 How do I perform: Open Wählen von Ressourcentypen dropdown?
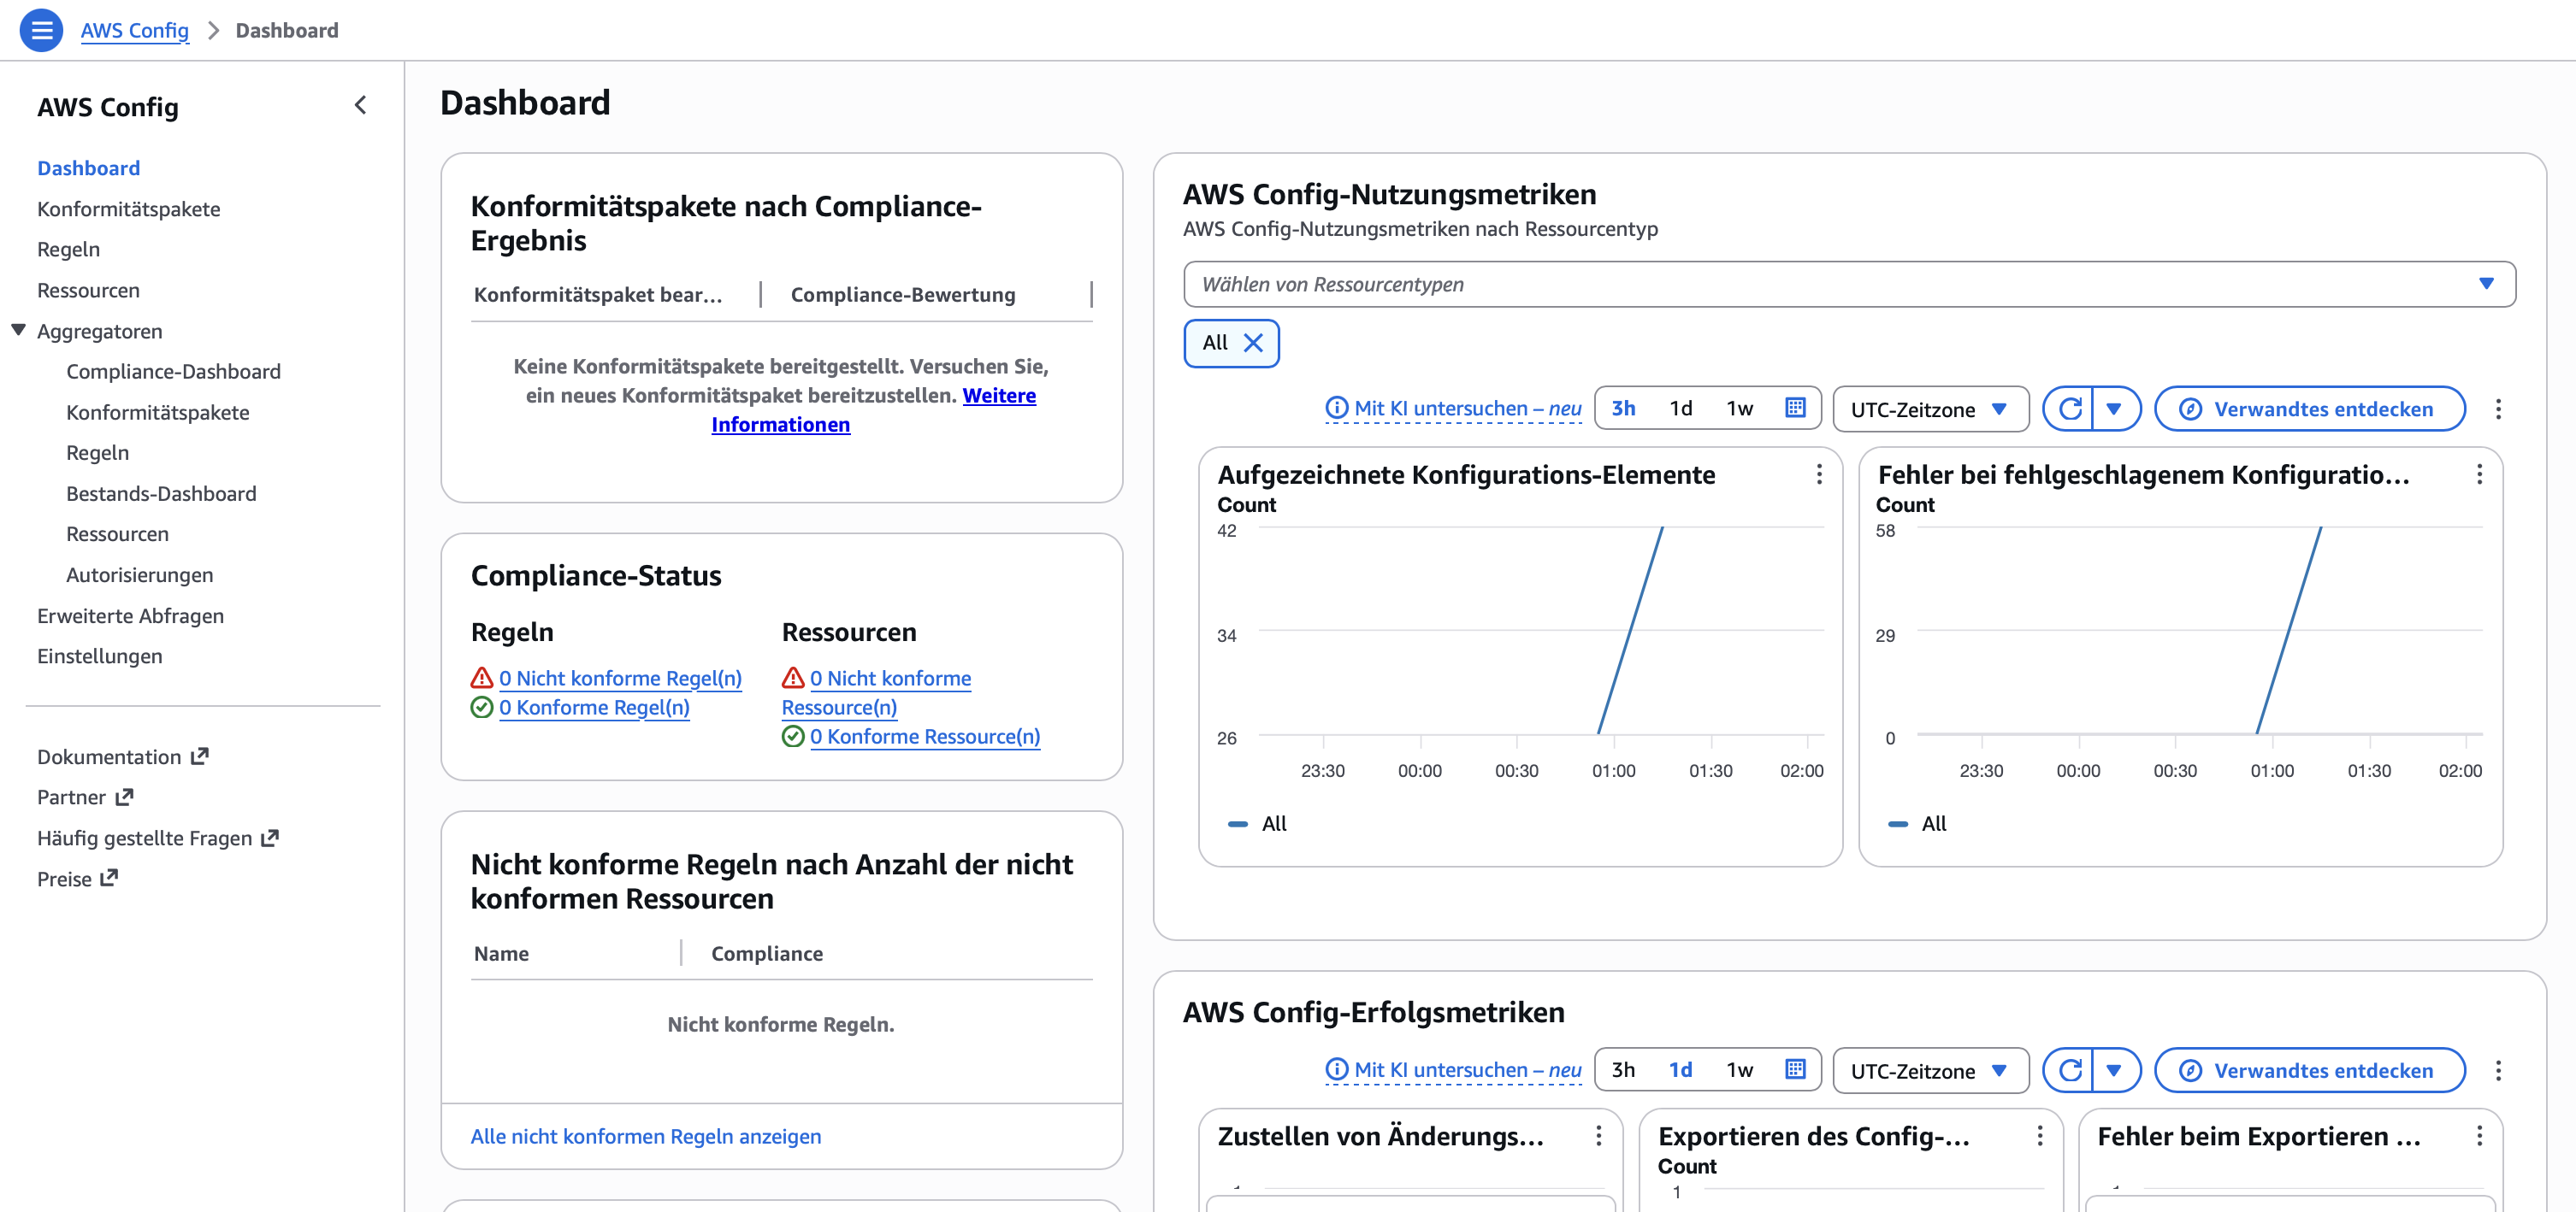pos(1849,284)
